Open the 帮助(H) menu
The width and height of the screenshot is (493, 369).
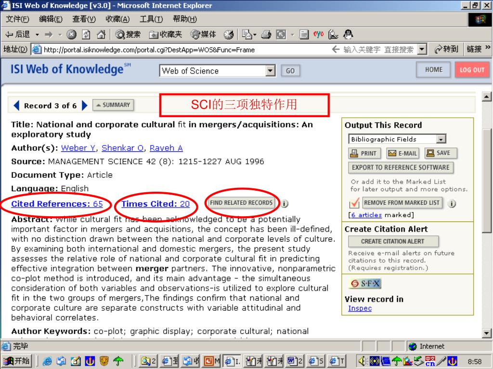click(x=185, y=19)
